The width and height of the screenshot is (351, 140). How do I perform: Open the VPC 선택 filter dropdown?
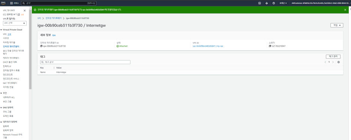point(15,23)
